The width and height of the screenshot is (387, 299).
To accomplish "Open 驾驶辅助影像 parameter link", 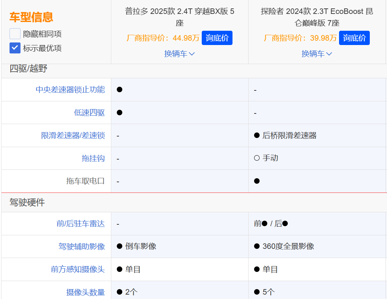I will pos(81,246).
